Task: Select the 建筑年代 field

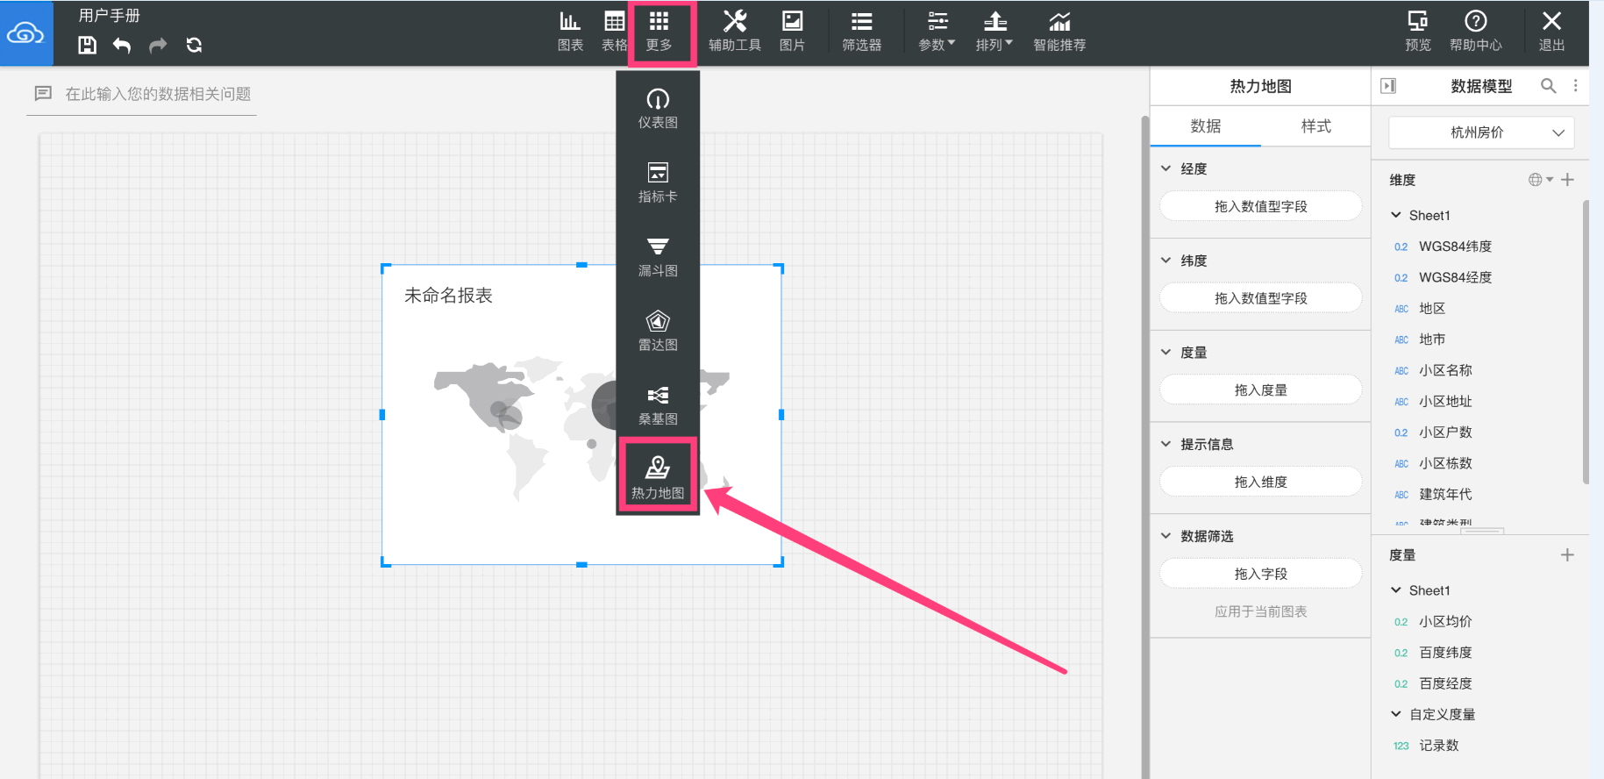Action: [x=1445, y=494]
